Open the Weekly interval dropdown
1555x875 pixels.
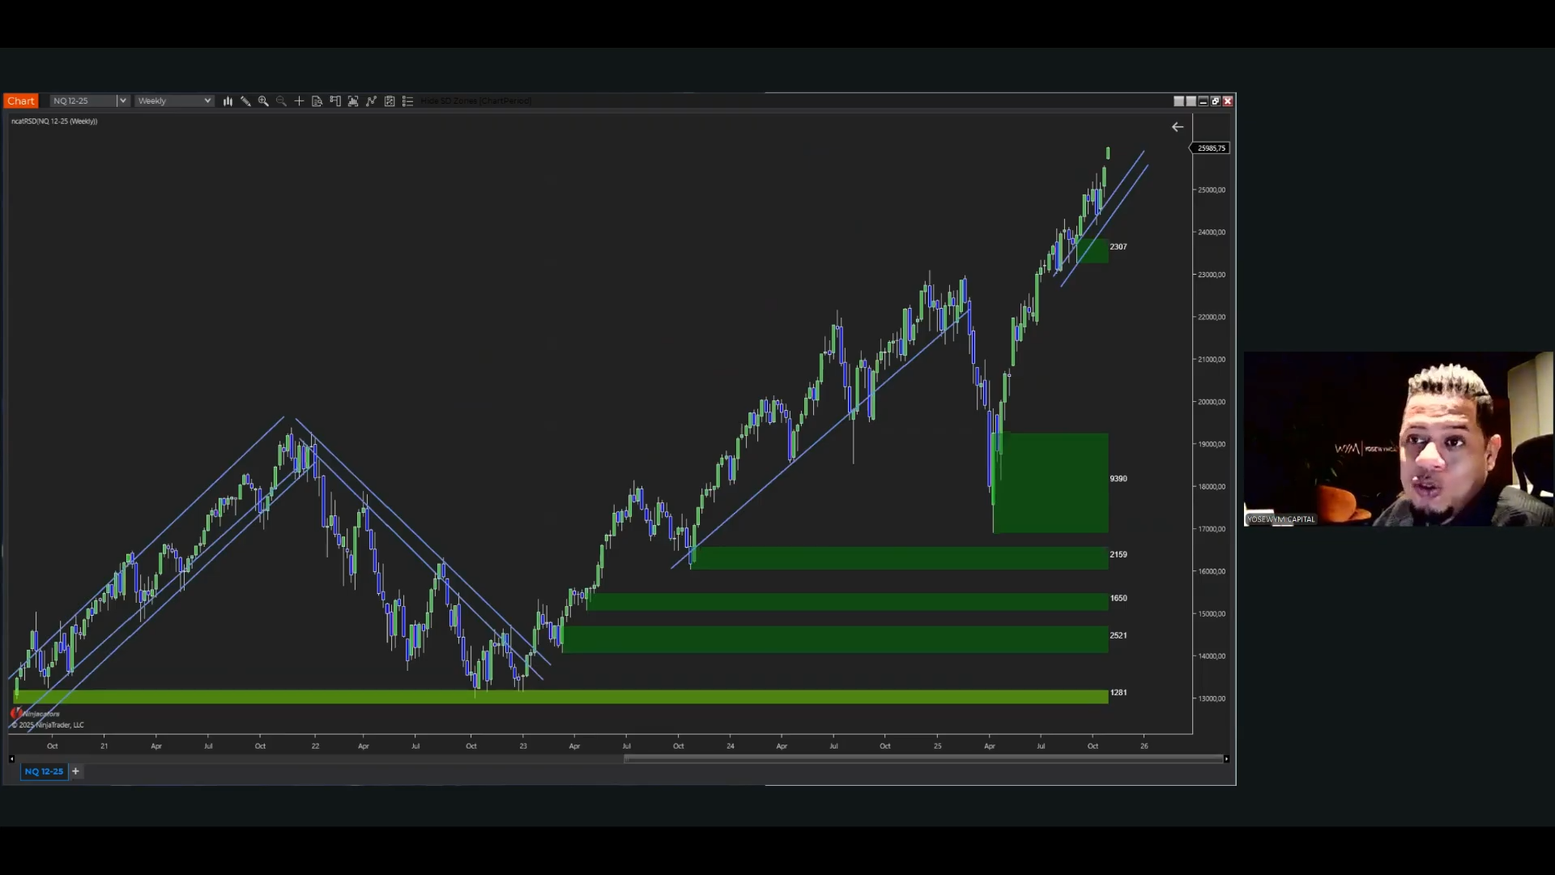click(174, 101)
